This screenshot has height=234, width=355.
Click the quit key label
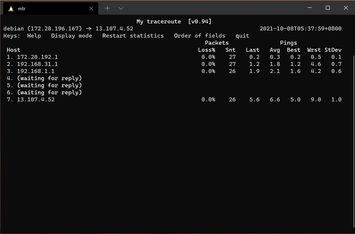click(242, 36)
